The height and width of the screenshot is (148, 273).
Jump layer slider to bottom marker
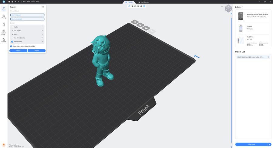pos(231,147)
